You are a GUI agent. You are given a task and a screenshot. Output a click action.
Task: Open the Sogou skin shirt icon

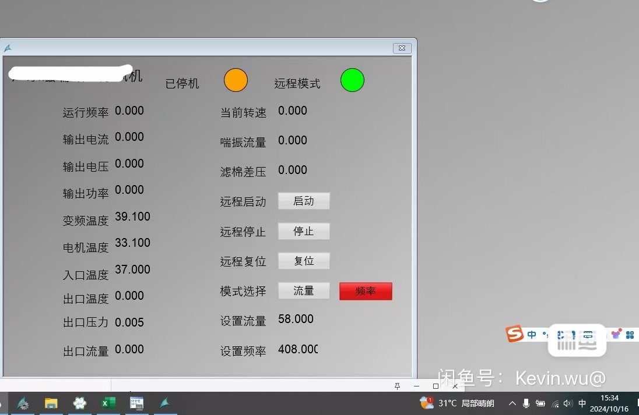pos(616,334)
